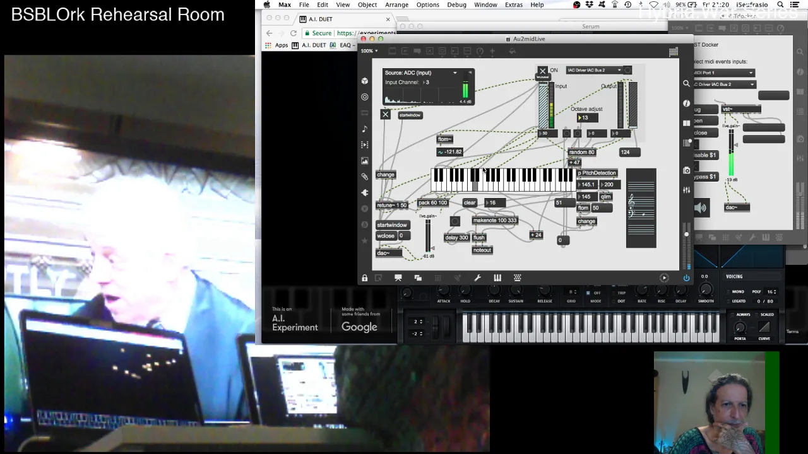Viewport: 808px width, 454px height.
Task: Open the inspector info icon
Action: point(686,103)
